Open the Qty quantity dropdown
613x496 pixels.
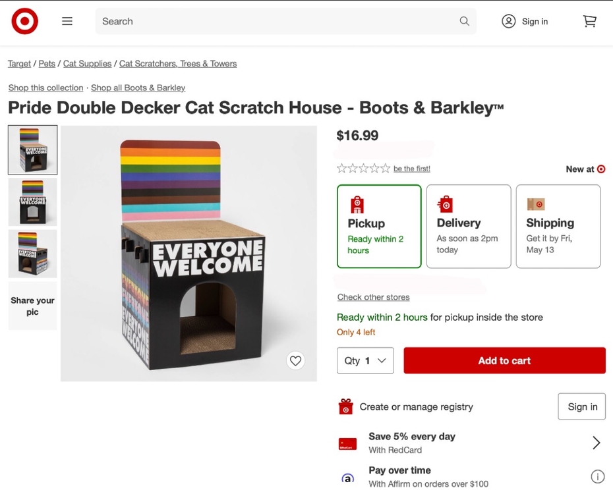(365, 360)
